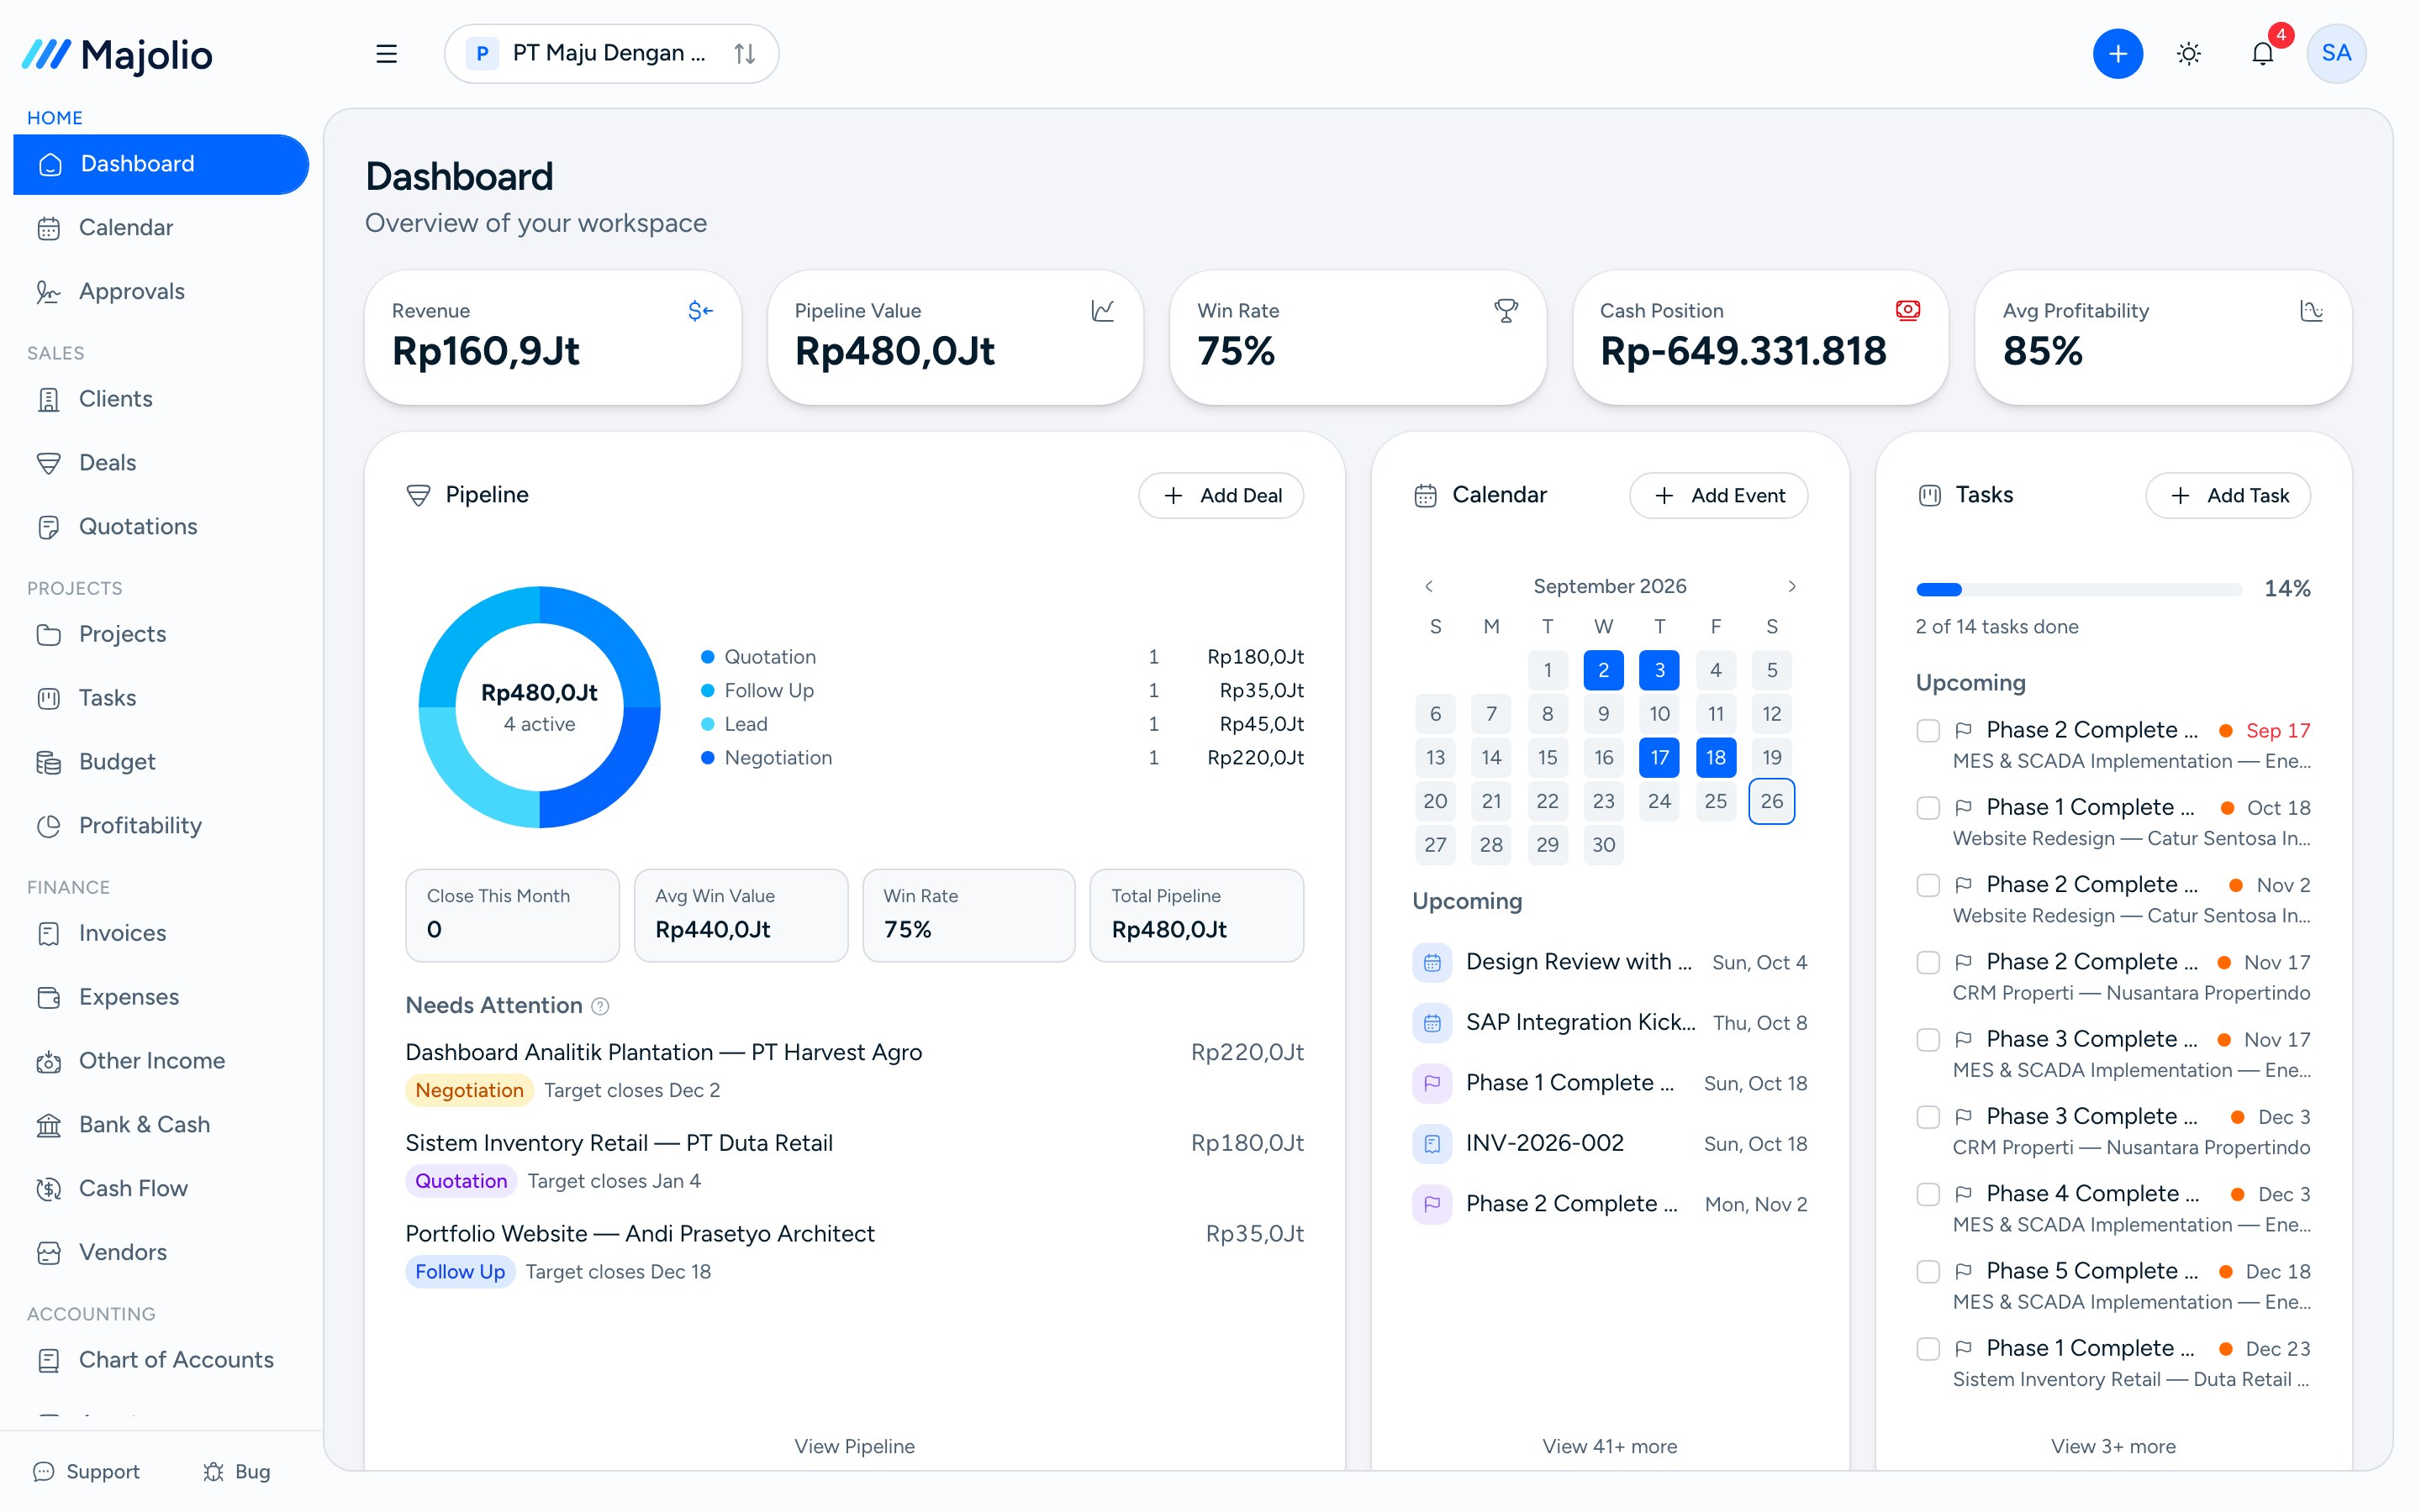Click the Pipeline funnel panel icon
The image size is (2421, 1512).
[x=418, y=495]
